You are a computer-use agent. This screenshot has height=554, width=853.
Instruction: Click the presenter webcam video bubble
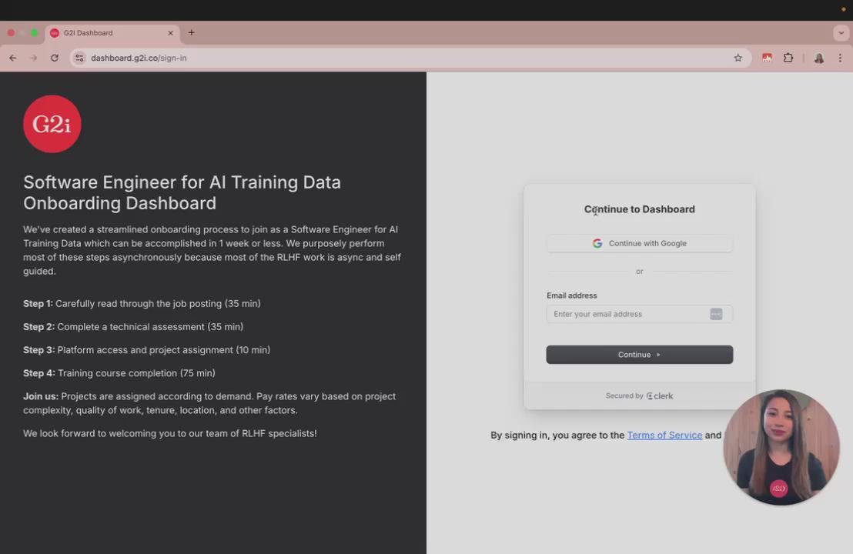tap(781, 447)
